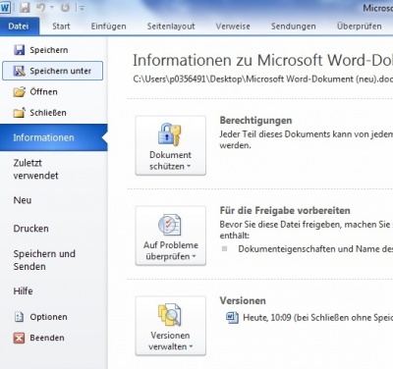Click the Speichern unter icon
This screenshot has width=393, height=369.
(19, 71)
